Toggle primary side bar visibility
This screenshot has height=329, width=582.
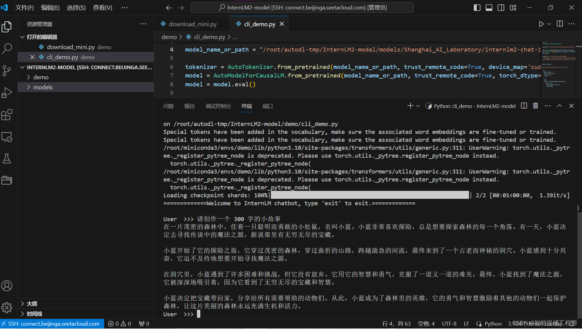[x=477, y=8]
